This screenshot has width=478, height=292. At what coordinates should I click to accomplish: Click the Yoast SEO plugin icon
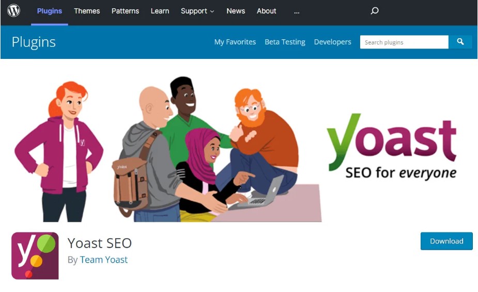35,256
